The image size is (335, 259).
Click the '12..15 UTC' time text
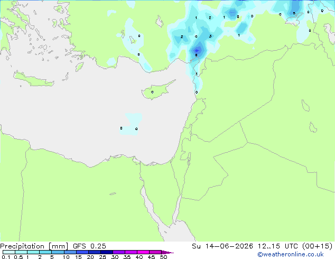point(278,246)
